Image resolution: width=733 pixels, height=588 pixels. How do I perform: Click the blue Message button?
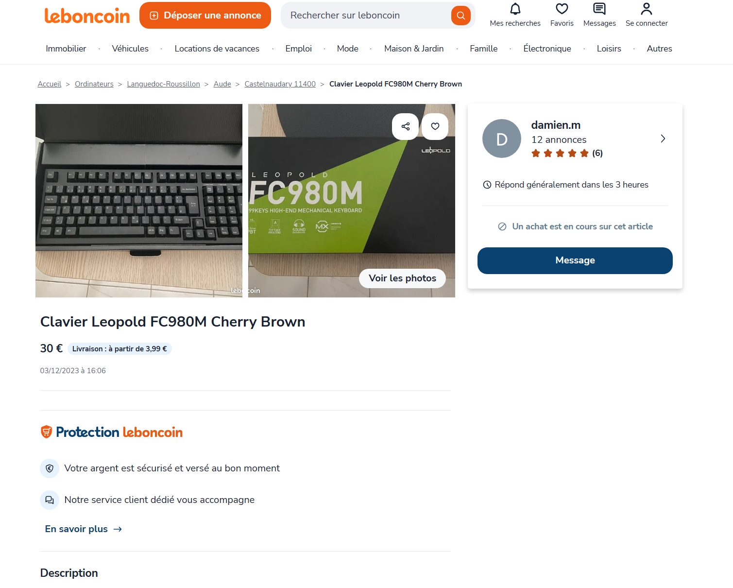point(575,260)
